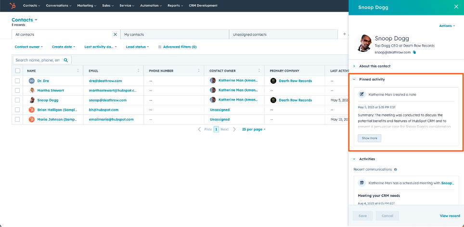The height and width of the screenshot is (227, 464).
Task: Go to next page with right chevron
Action: click(234, 129)
